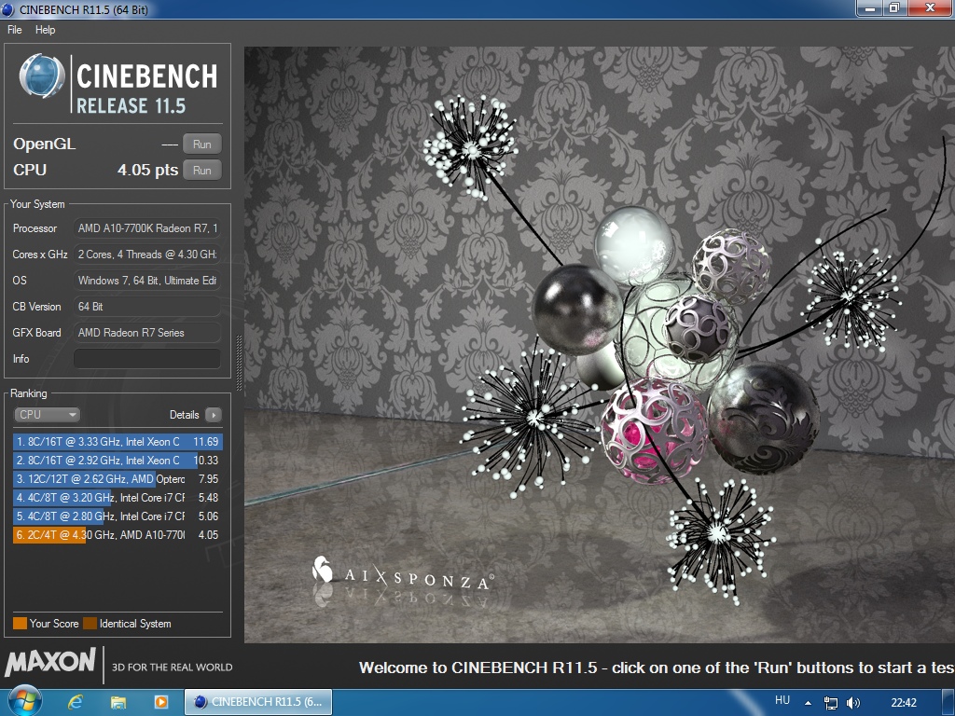Open Windows Explorer folder icon
The image size is (955, 716).
(x=118, y=702)
